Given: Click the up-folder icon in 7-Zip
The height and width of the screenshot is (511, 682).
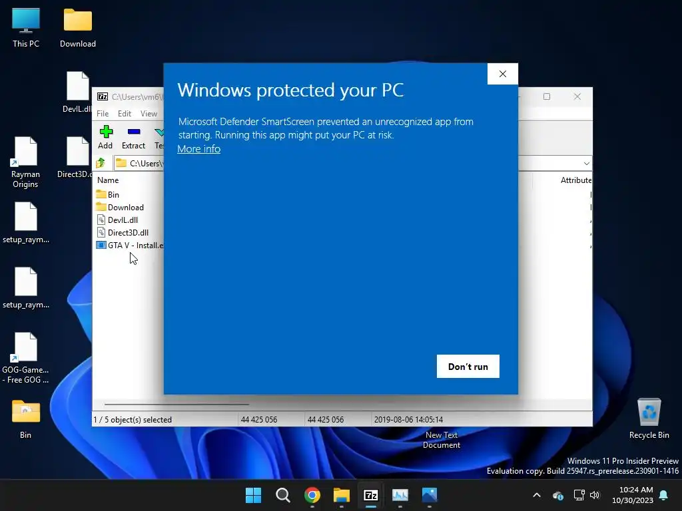Looking at the screenshot, I should pyautogui.click(x=101, y=163).
